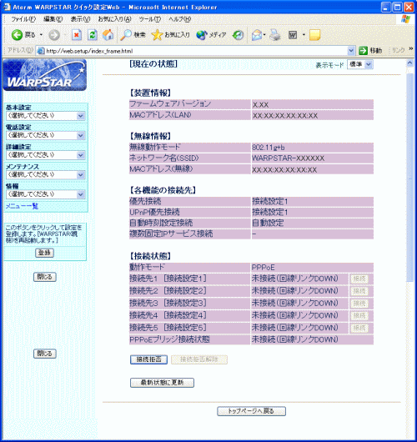Click the Go (移動) arrow icon
Image resolution: width=417 pixels, height=442 pixels.
(x=363, y=51)
